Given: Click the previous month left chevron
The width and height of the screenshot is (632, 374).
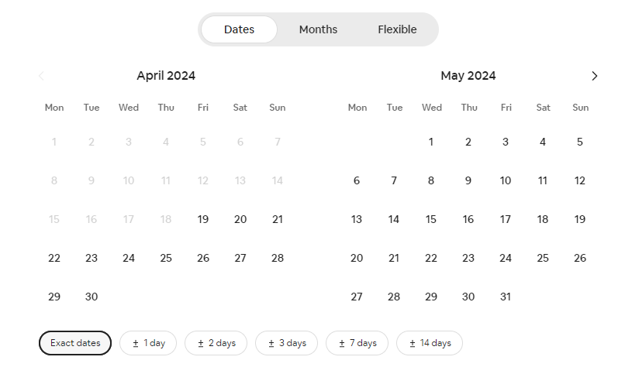Looking at the screenshot, I should tap(41, 76).
